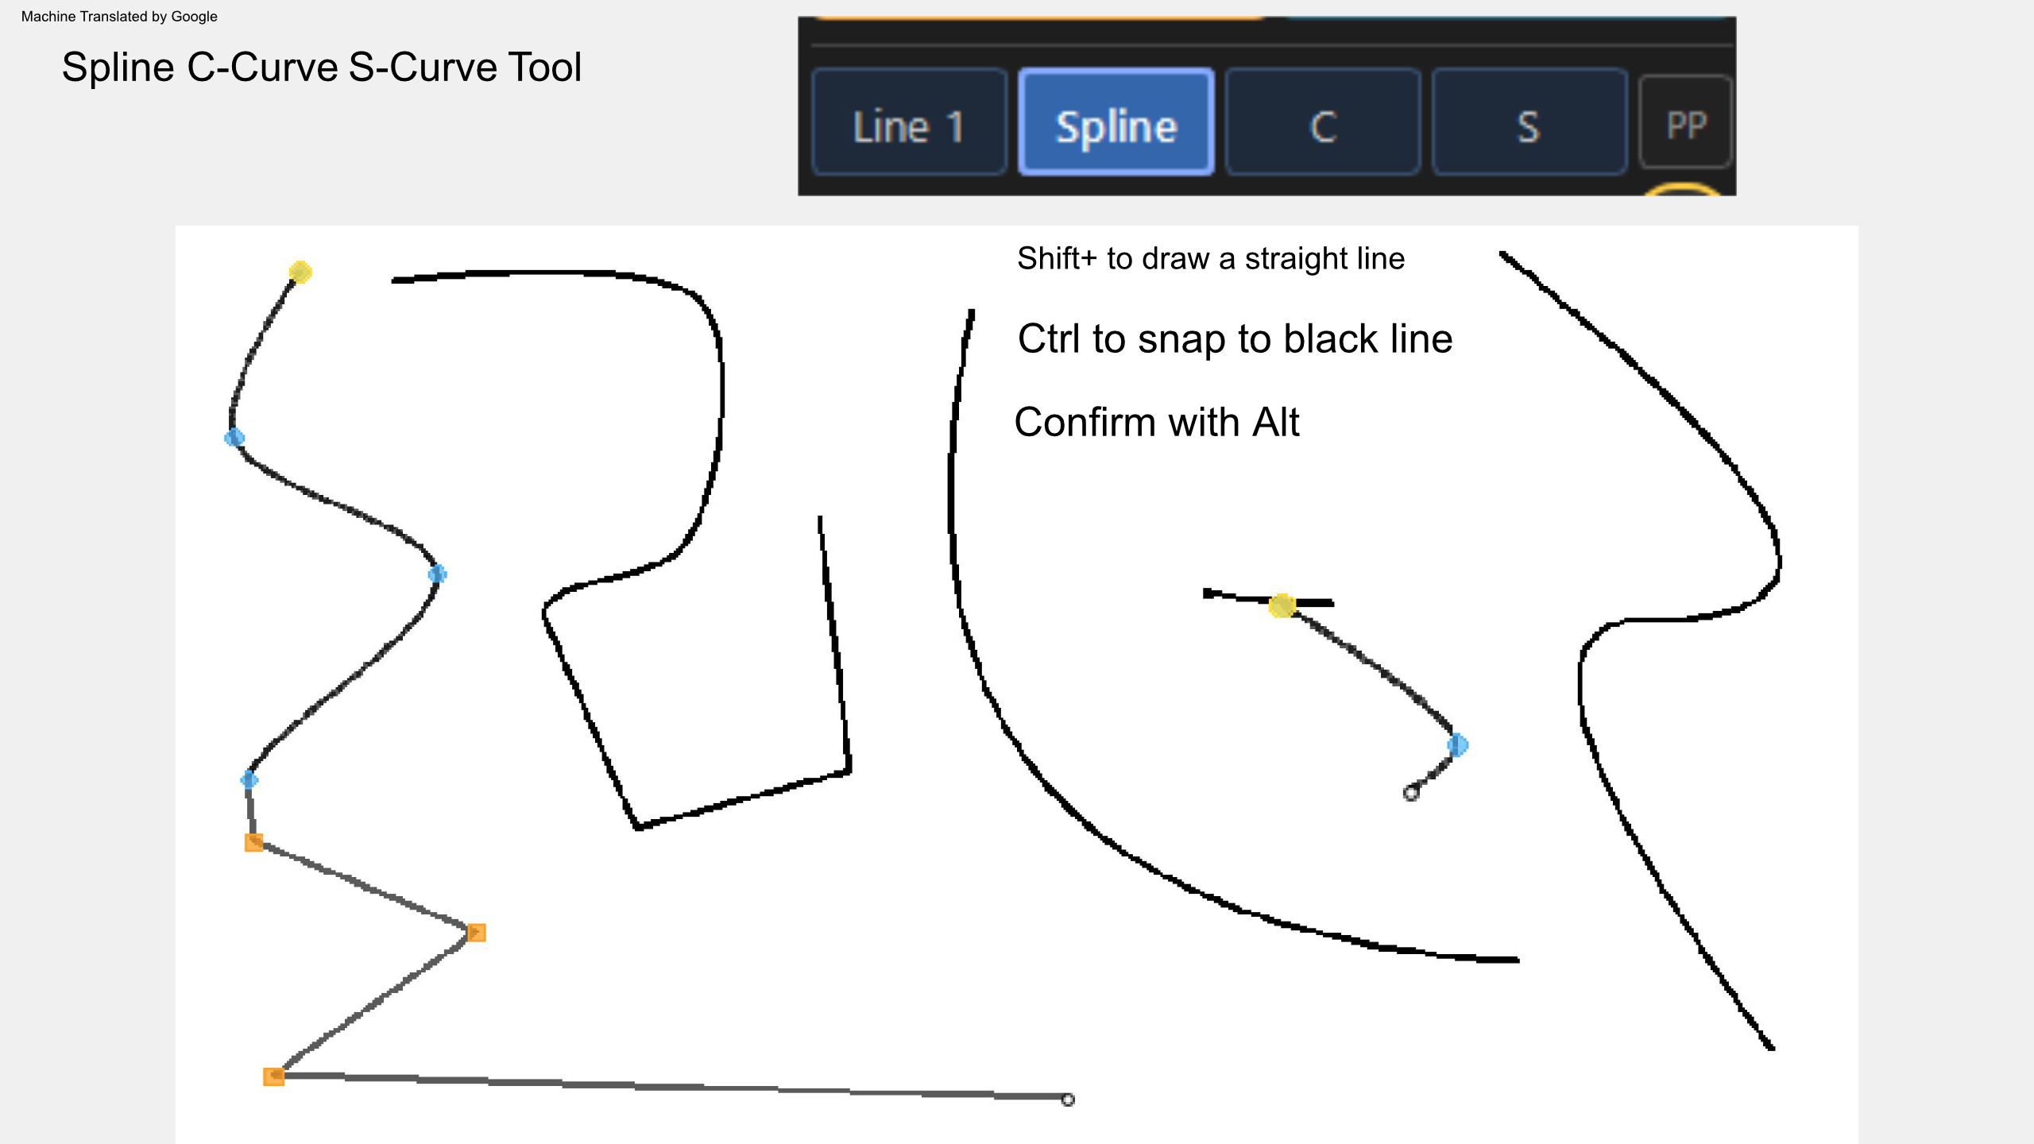Choose the C curve tool
2034x1144 pixels.
click(1323, 122)
